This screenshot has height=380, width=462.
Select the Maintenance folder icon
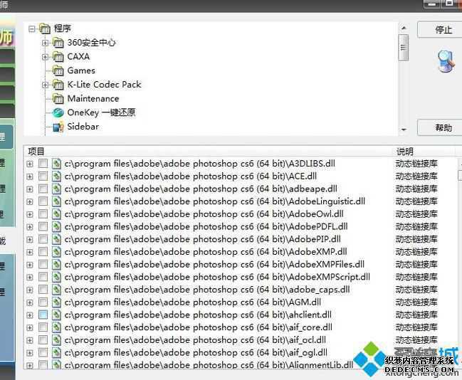coord(58,99)
